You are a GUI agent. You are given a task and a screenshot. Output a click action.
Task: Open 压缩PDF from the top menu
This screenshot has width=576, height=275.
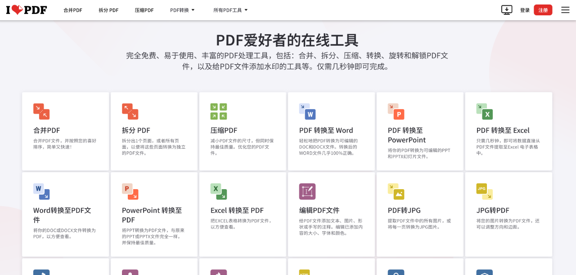pyautogui.click(x=144, y=9)
